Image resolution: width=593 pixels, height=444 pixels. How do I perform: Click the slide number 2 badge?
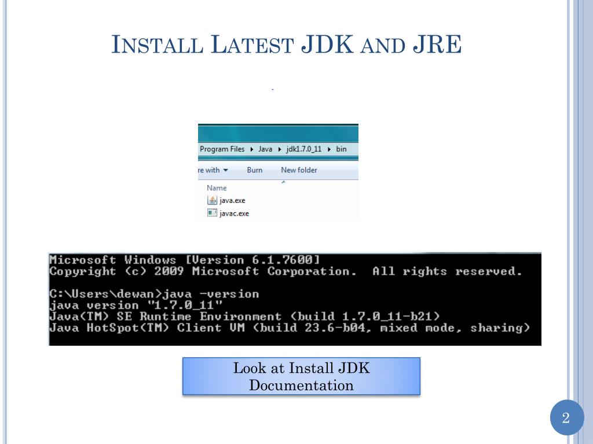click(567, 417)
